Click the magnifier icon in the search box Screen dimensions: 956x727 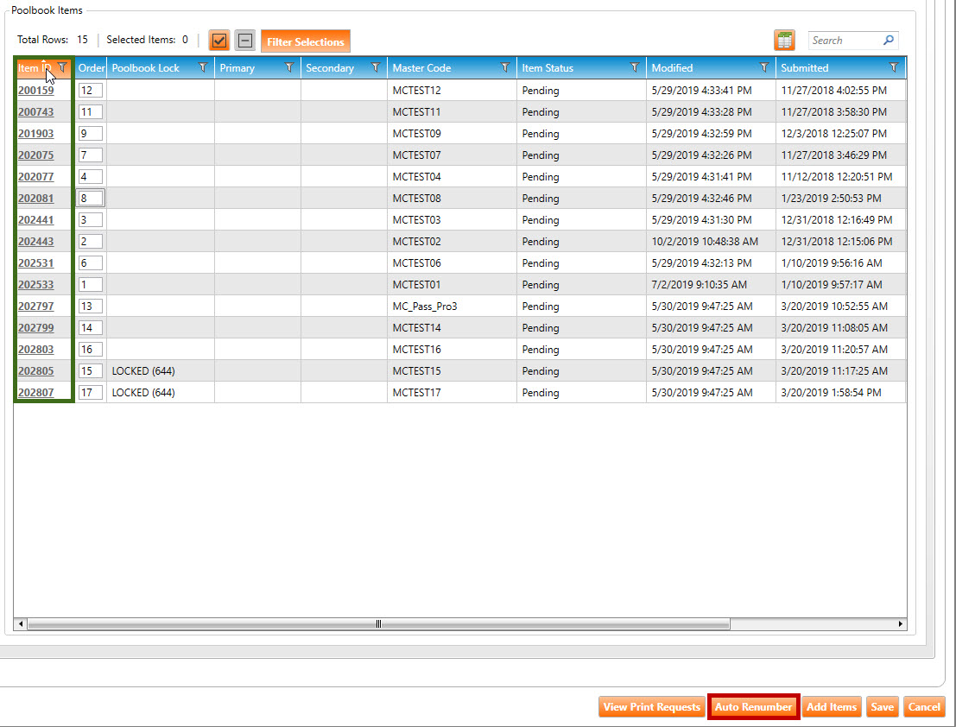pos(888,41)
